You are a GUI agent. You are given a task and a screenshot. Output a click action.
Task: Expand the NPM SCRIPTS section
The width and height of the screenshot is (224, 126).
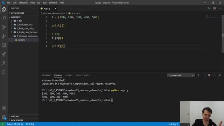(x=23, y=120)
